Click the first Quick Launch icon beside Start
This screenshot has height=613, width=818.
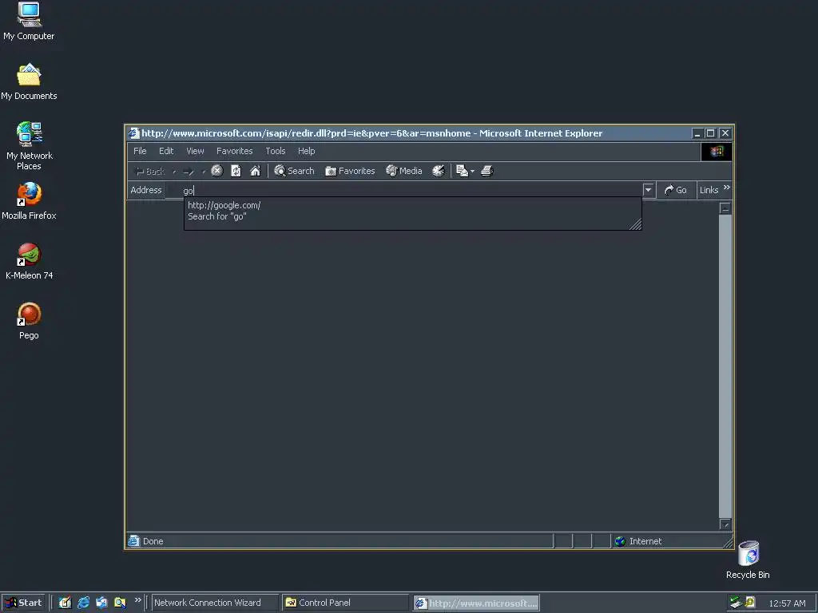point(65,603)
